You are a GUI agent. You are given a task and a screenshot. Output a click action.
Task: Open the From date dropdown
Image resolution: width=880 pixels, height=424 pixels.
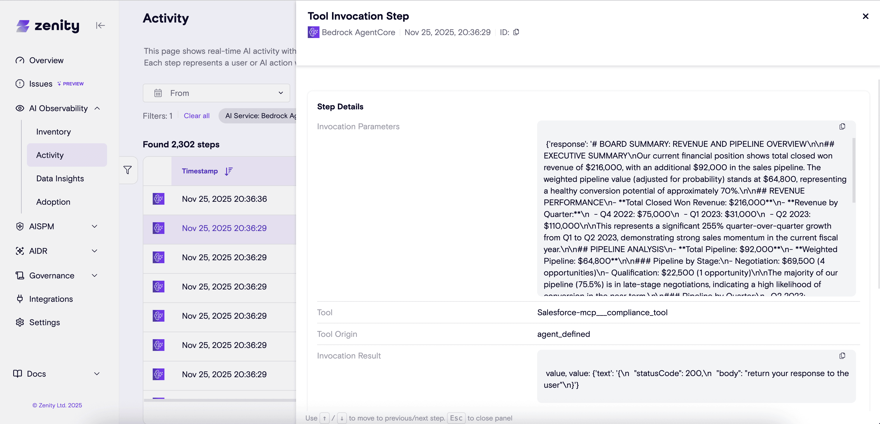[216, 93]
